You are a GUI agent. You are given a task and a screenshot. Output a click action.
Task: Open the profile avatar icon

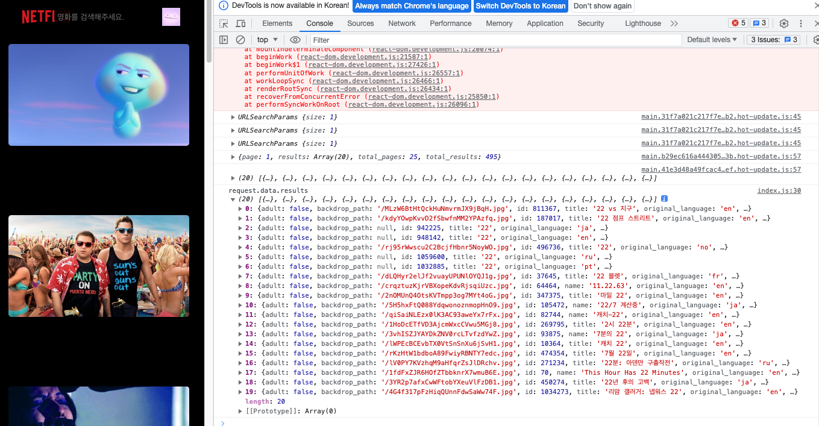[x=171, y=17]
